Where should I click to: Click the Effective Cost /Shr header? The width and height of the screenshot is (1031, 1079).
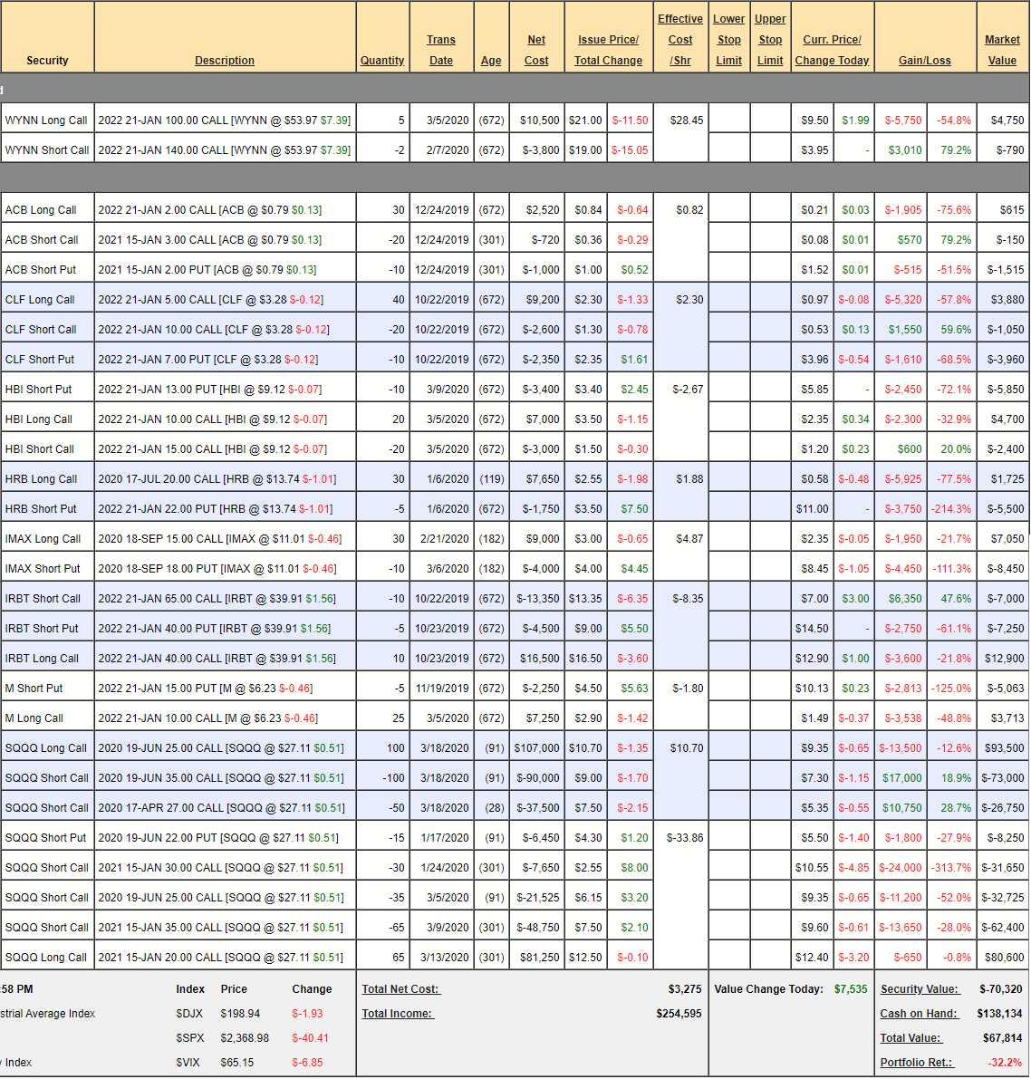click(x=679, y=40)
